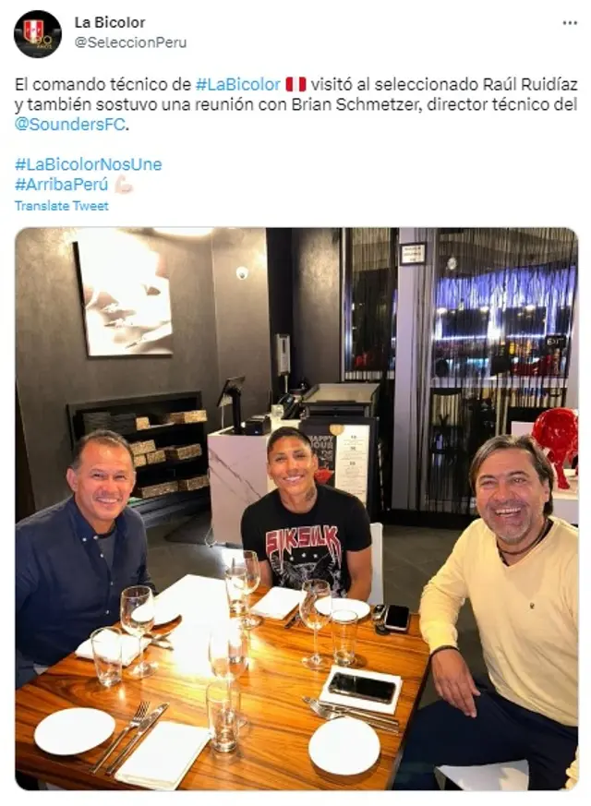The image size is (591, 806).
Task: Click the red sculpture in the photo
Action: 556,445
